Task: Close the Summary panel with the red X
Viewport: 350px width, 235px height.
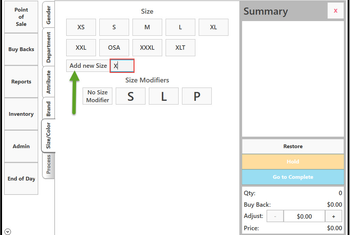Action: 335,11
